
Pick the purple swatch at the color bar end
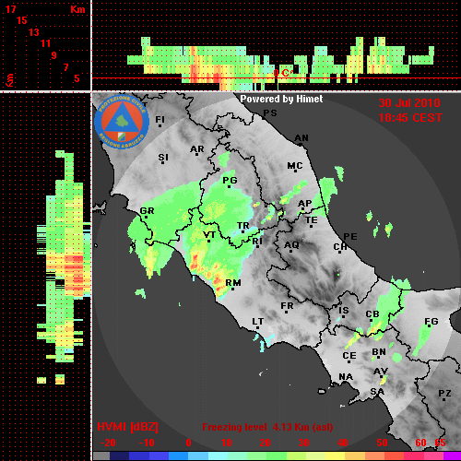(x=452, y=456)
